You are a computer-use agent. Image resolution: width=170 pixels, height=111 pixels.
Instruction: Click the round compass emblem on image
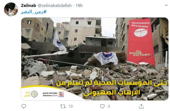(x=34, y=94)
